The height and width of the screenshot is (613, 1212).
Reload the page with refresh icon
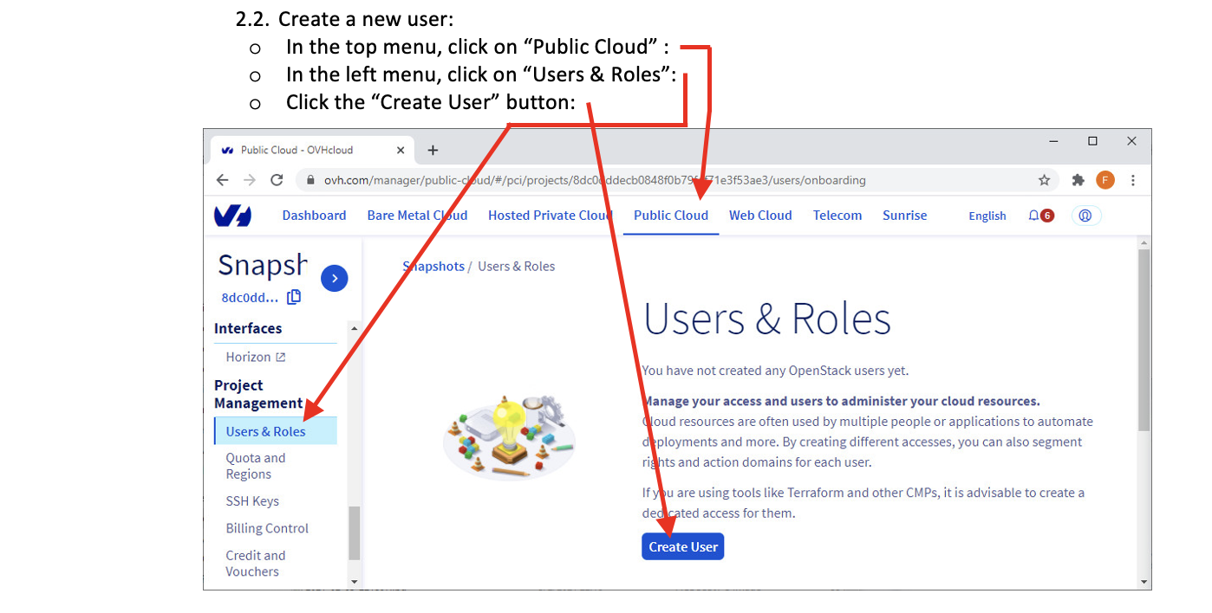(x=277, y=180)
